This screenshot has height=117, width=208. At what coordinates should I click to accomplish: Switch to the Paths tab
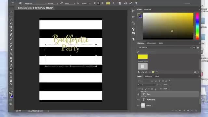coord(157,76)
